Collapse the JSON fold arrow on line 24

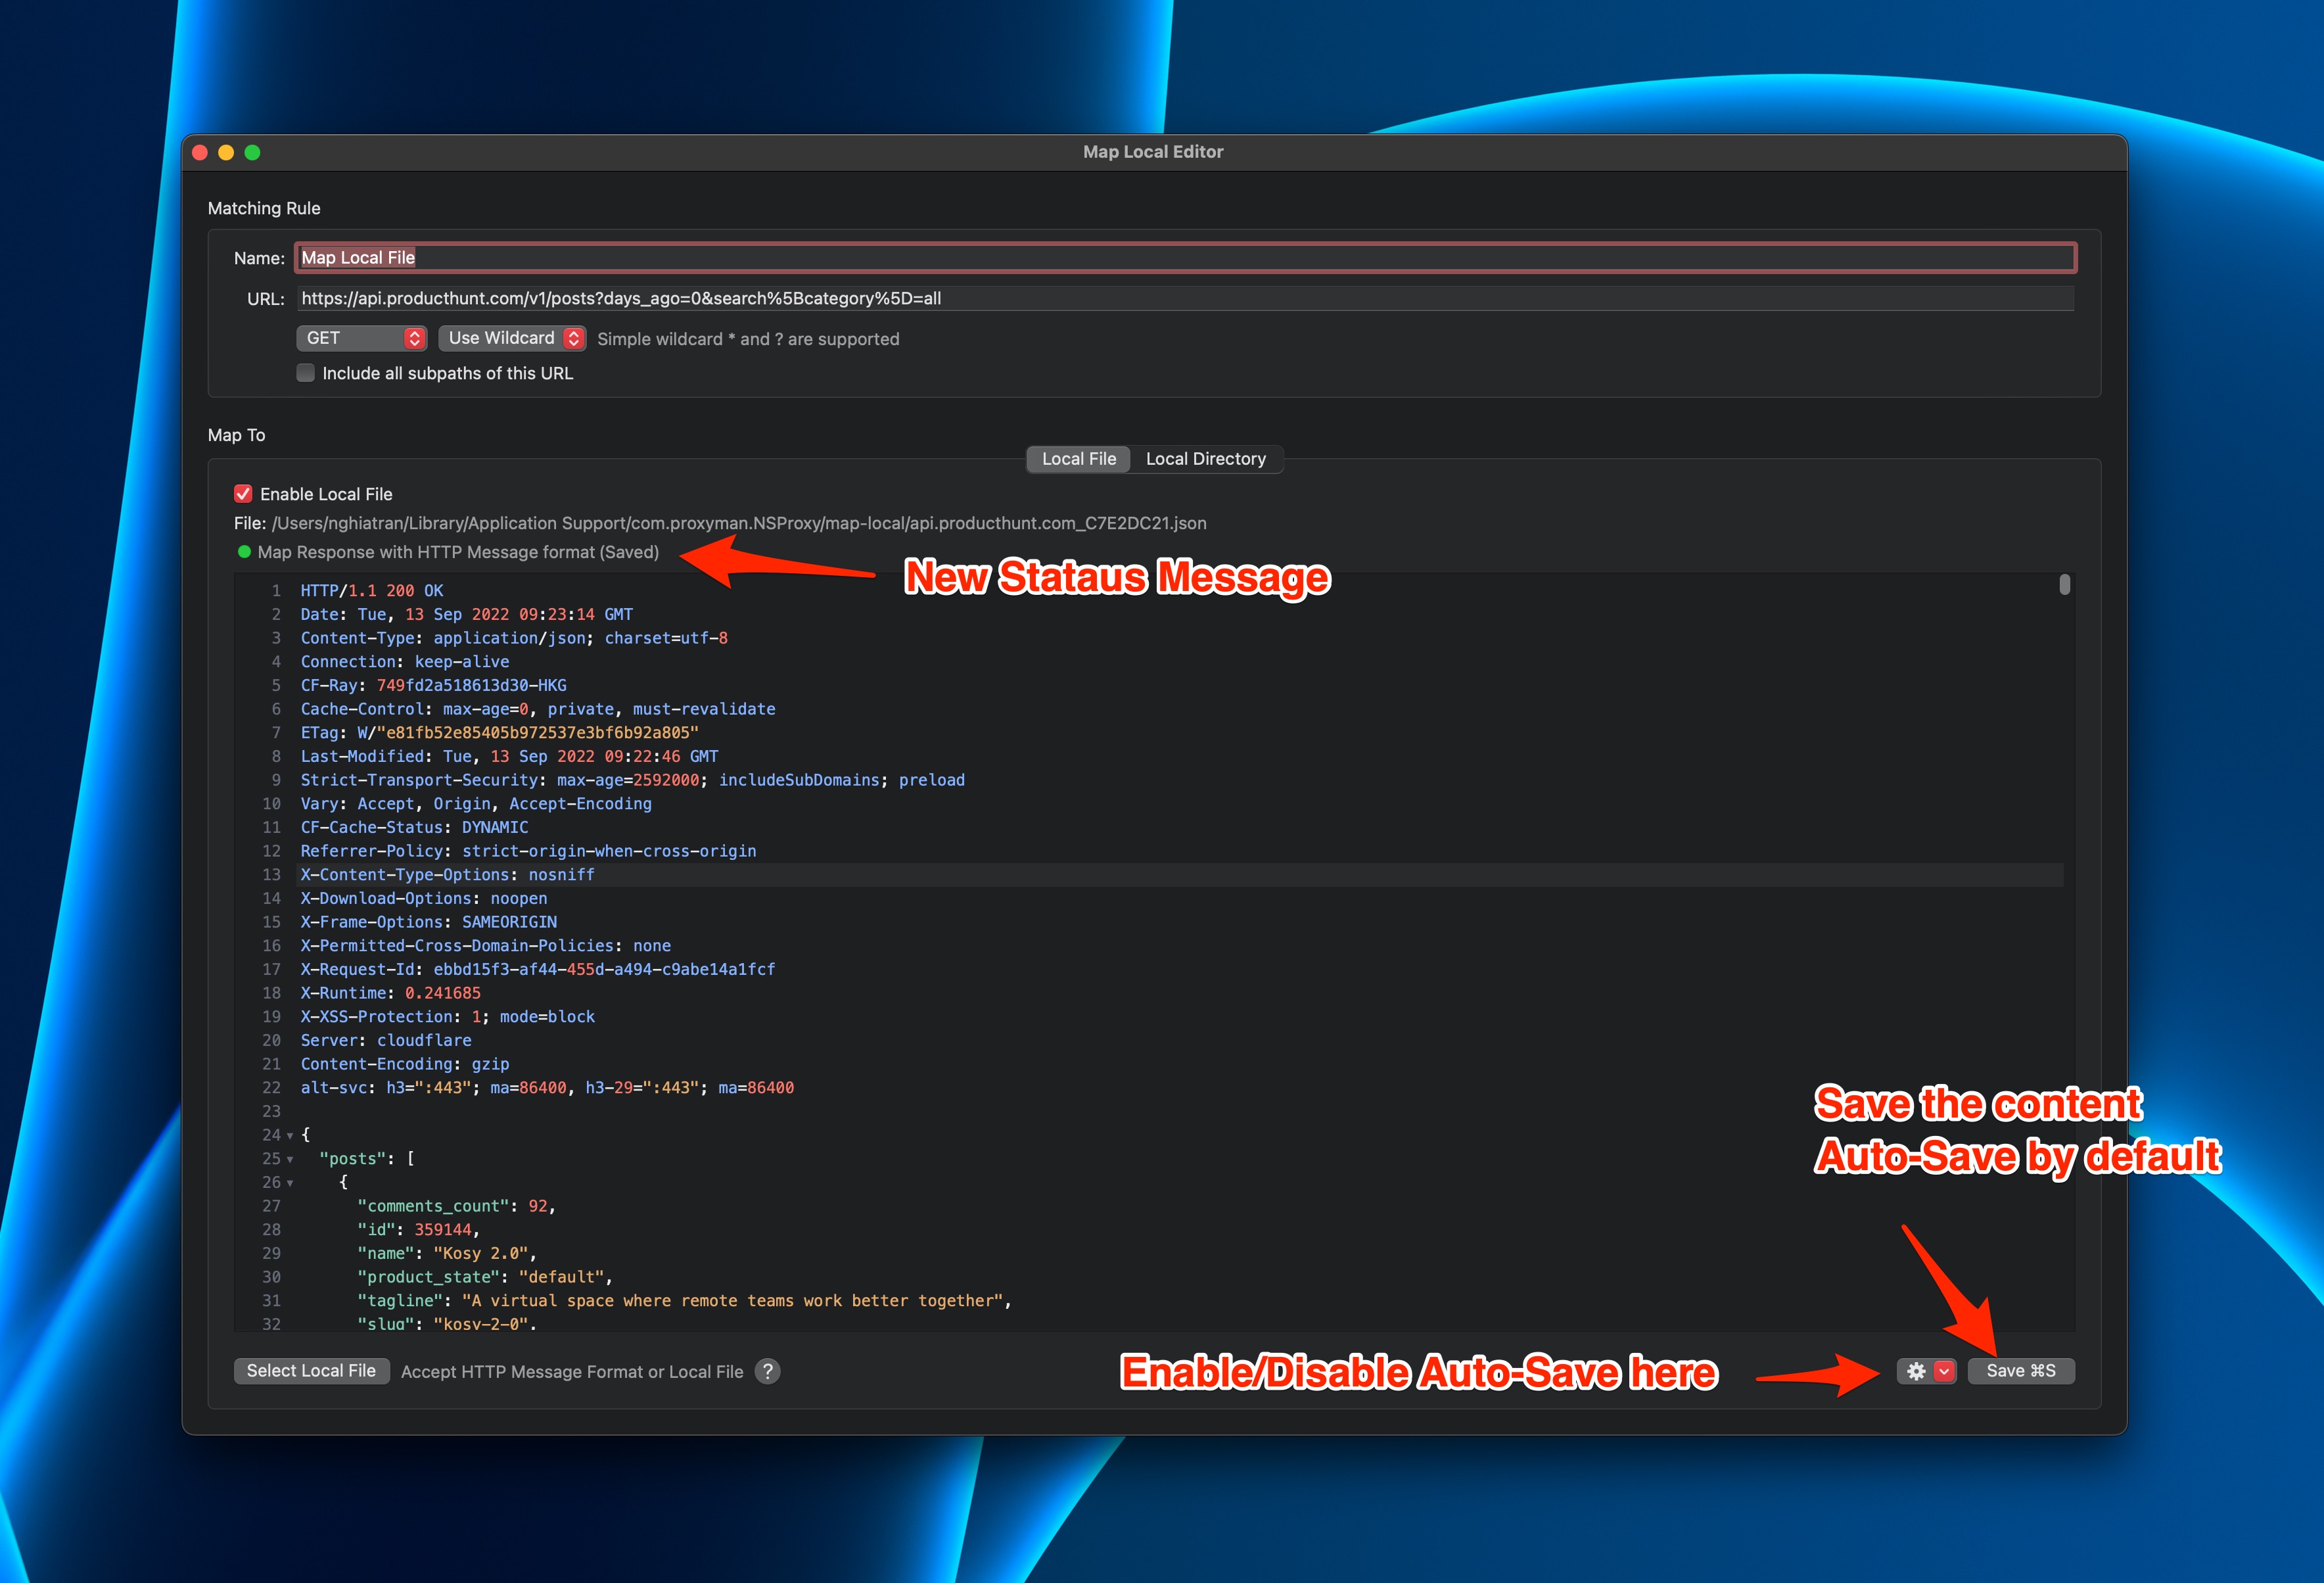[290, 1136]
